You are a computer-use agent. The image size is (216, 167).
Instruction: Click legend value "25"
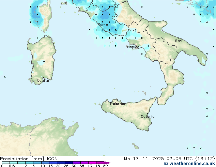[x=66, y=166]
